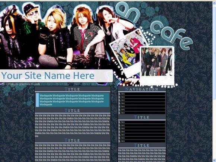Viewport: 216px width, 162px height.
Task: Click the "Your Site Name Here" banner title
Action: (48, 76)
